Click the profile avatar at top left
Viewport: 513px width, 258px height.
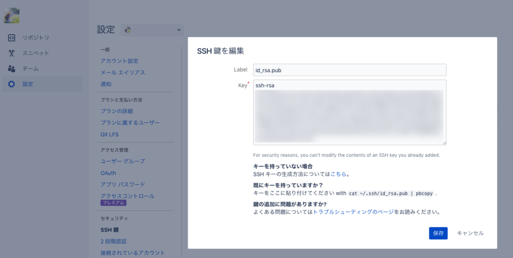click(x=12, y=16)
